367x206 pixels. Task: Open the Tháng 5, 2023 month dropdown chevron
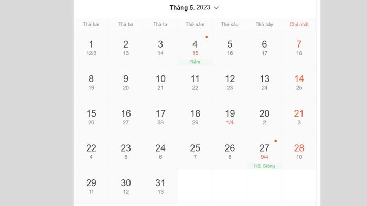point(217,8)
